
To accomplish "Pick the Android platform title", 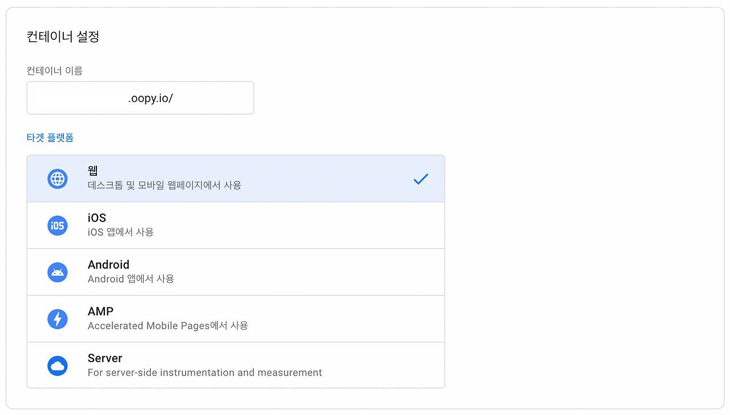I will 108,264.
